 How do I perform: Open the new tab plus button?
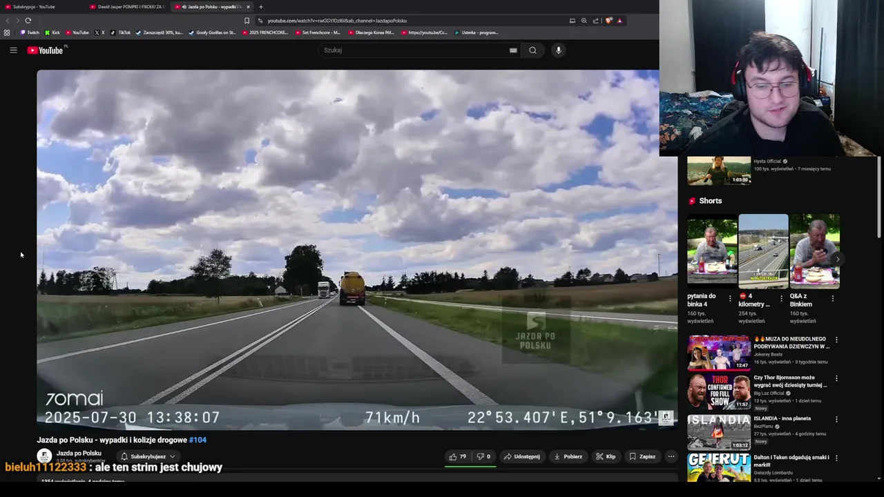point(260,7)
